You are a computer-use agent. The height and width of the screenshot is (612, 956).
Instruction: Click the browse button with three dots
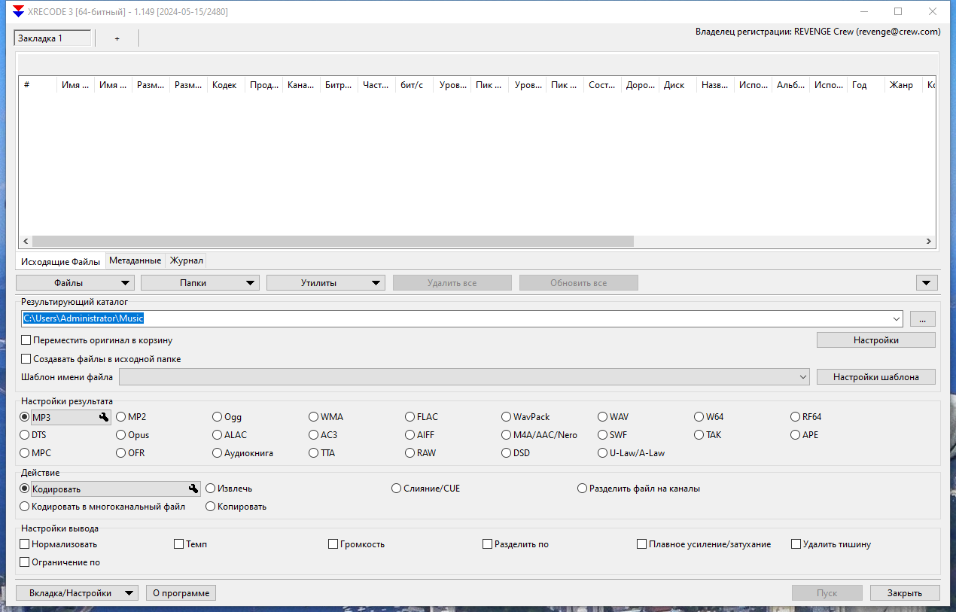coord(922,318)
